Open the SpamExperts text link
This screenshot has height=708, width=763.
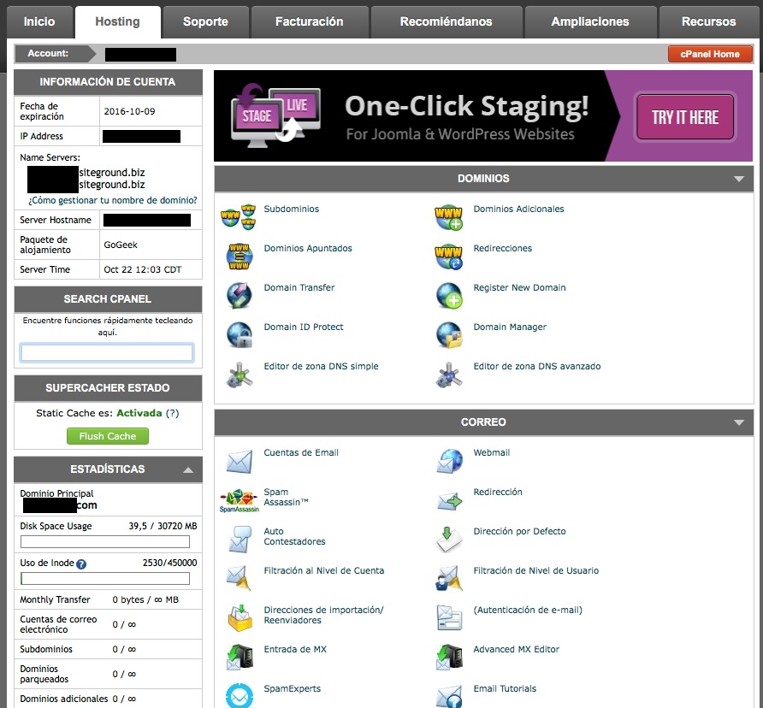pos(293,688)
